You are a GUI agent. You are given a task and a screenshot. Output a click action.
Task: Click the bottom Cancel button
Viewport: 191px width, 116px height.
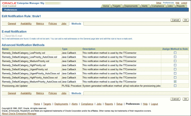coord(175,99)
